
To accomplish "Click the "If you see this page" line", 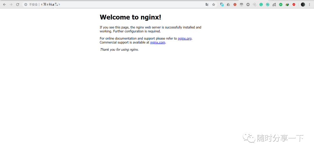I will click(x=150, y=27).
